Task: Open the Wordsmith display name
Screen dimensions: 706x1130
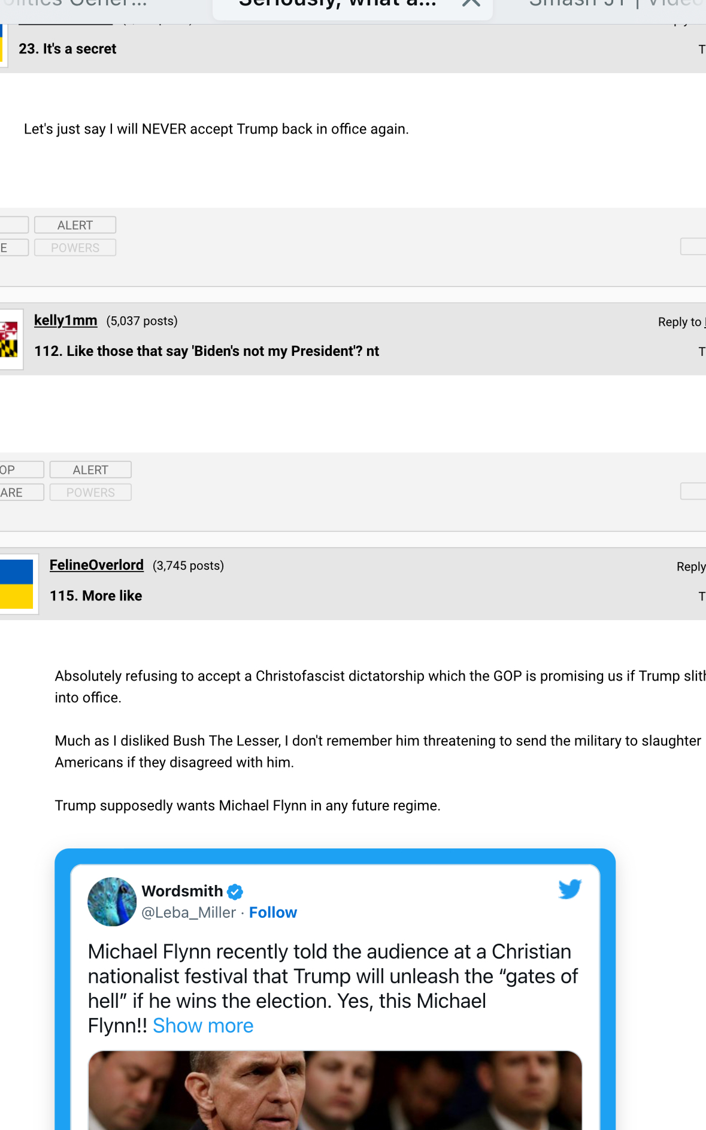Action: 182,892
